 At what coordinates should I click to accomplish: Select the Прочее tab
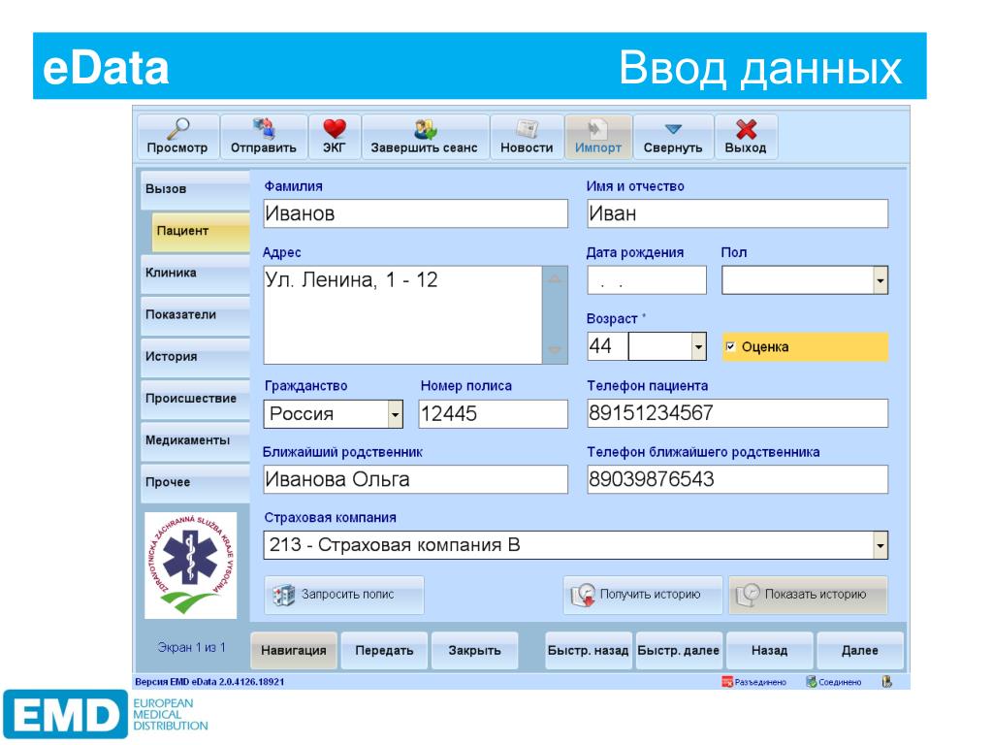click(x=196, y=482)
